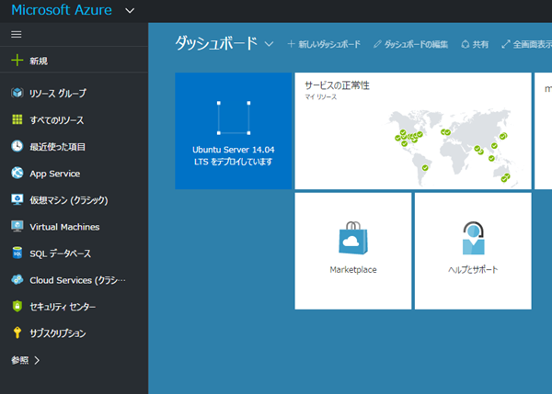
Task: Click the Ubuntu deploying square icon
Action: (234, 118)
